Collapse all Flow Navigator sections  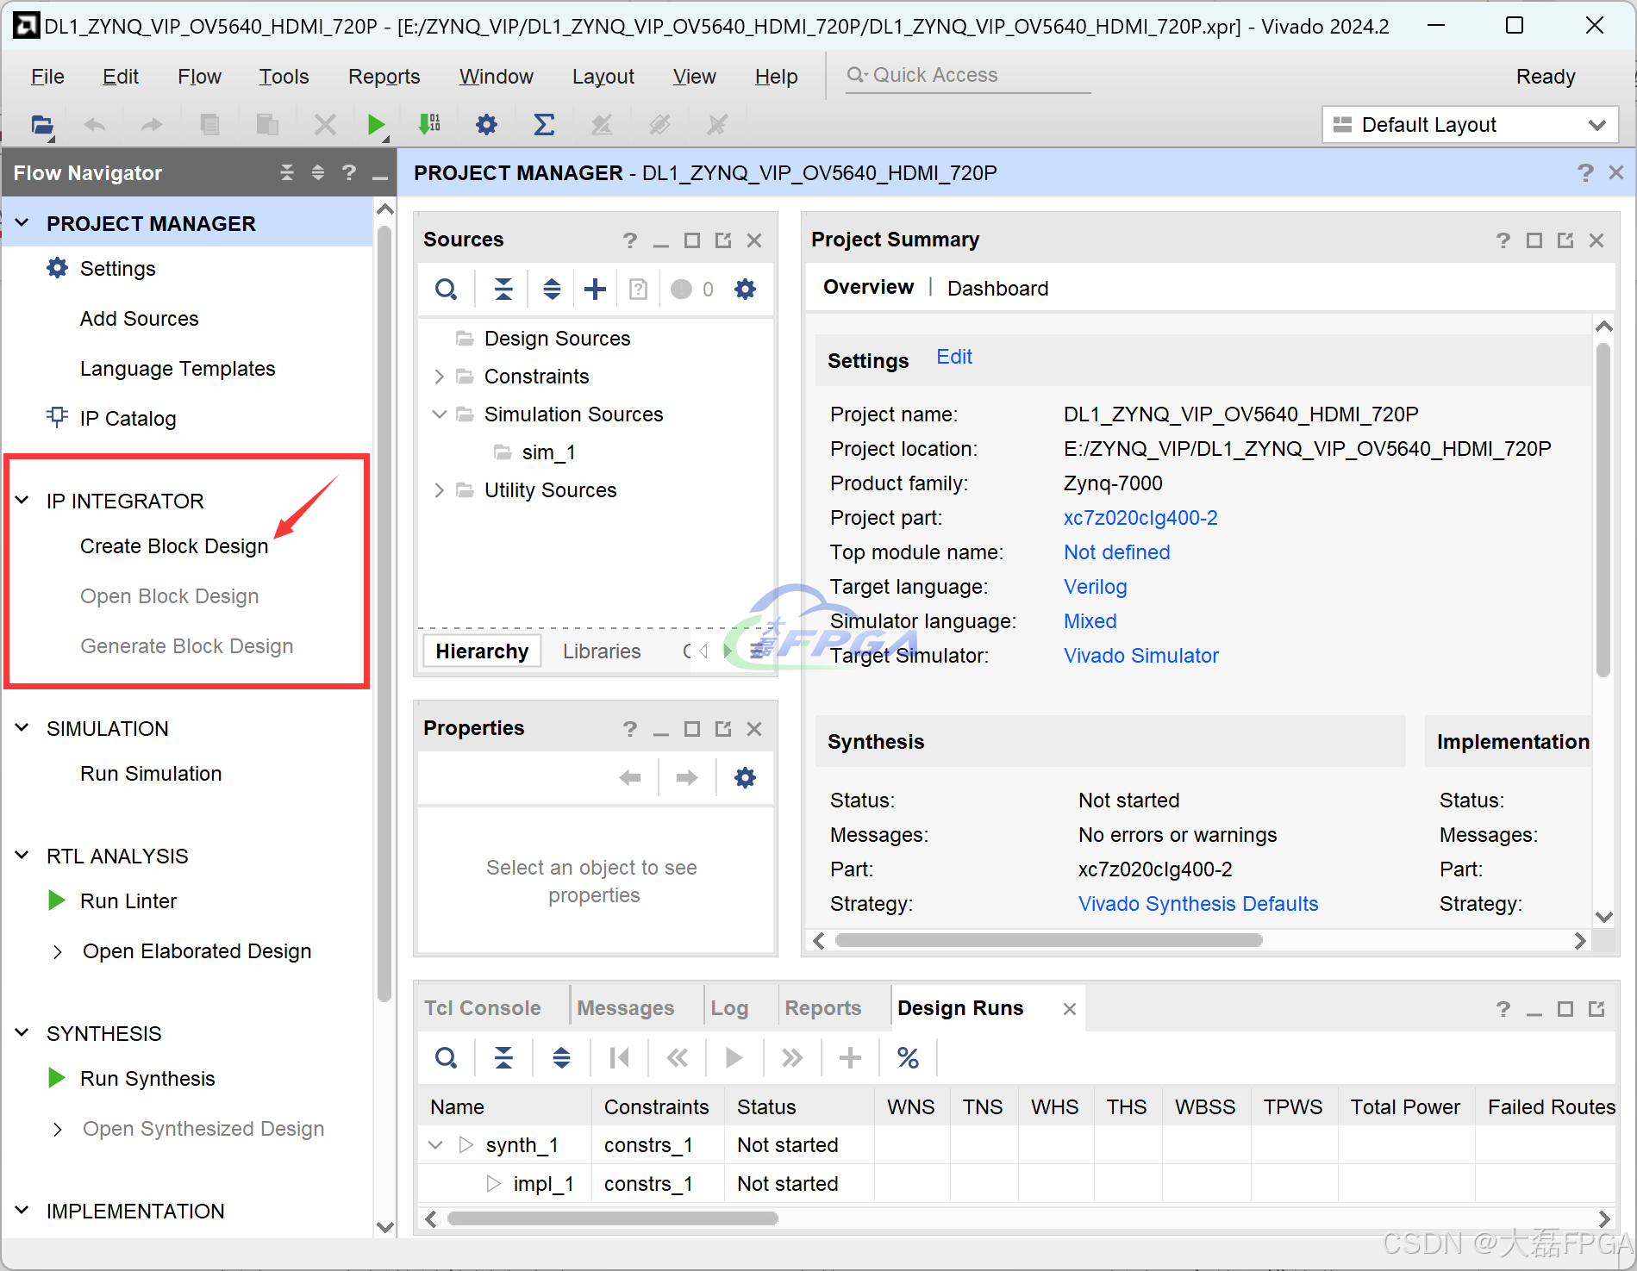click(287, 173)
